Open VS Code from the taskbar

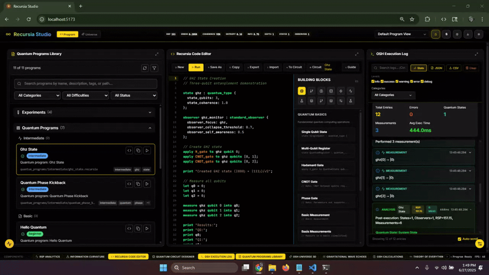point(312,268)
